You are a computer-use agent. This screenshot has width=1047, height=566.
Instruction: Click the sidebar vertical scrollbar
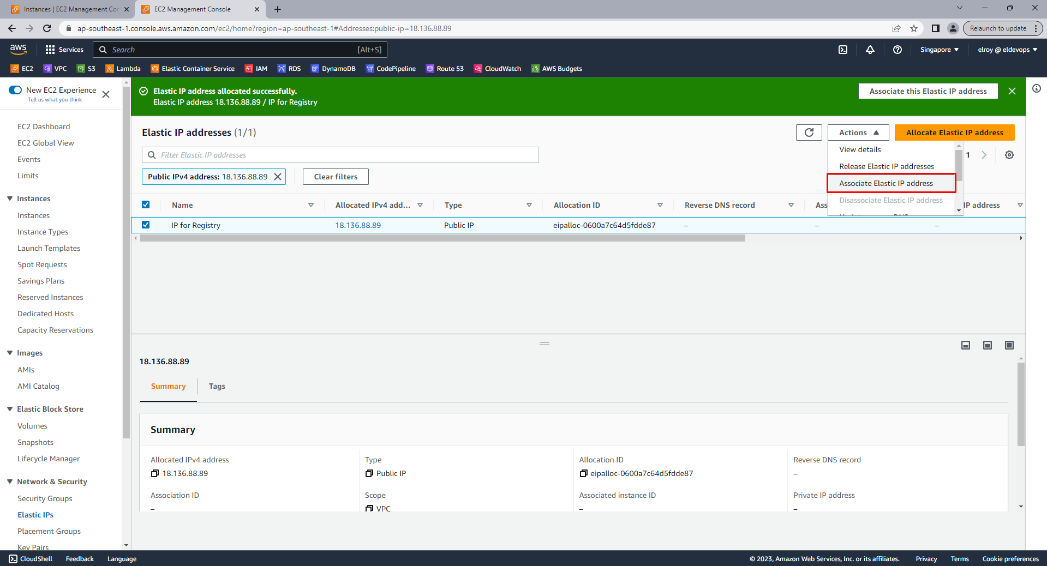tap(126, 262)
